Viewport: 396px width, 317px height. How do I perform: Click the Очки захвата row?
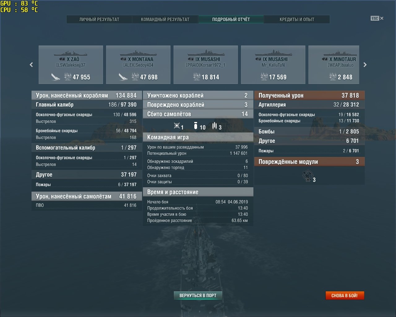coord(197,176)
